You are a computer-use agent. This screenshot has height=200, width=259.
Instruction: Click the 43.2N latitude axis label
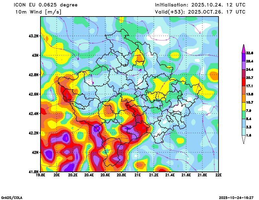(34, 36)
